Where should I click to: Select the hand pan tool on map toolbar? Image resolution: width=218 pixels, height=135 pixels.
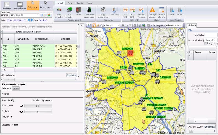click(x=94, y=25)
